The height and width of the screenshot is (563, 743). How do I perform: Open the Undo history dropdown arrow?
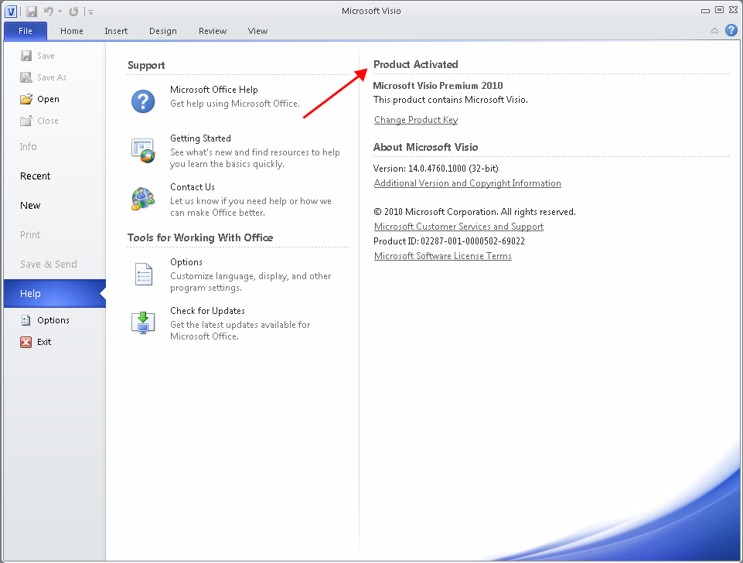pos(60,12)
